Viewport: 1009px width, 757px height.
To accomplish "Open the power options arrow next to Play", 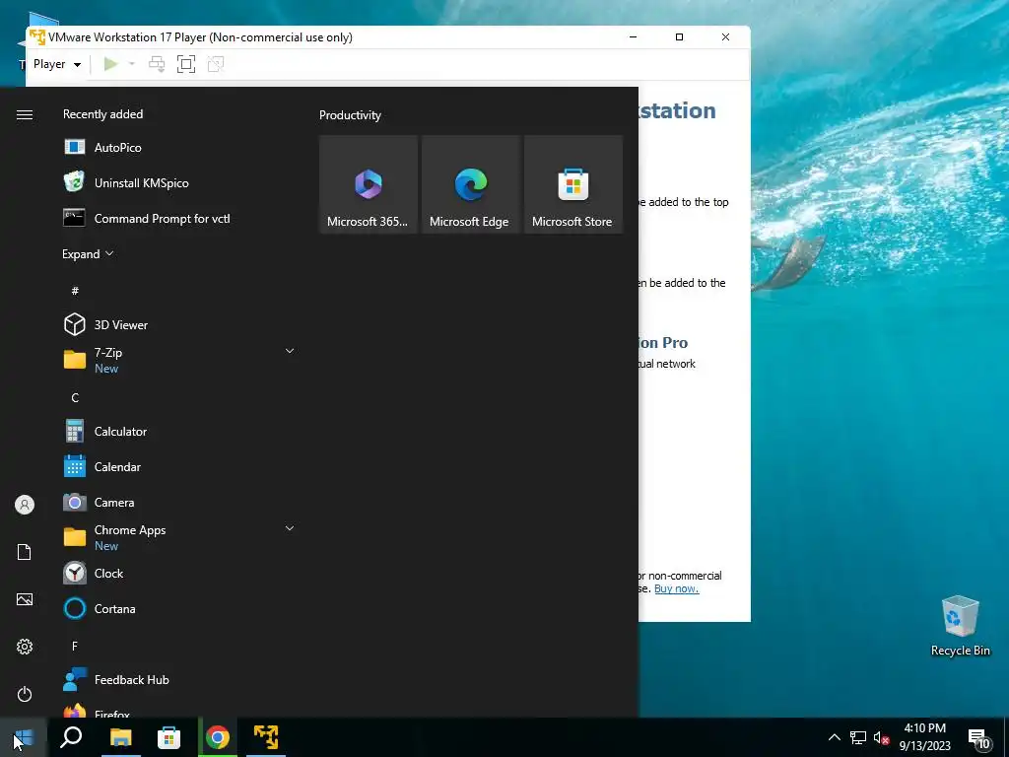I will (x=132, y=64).
